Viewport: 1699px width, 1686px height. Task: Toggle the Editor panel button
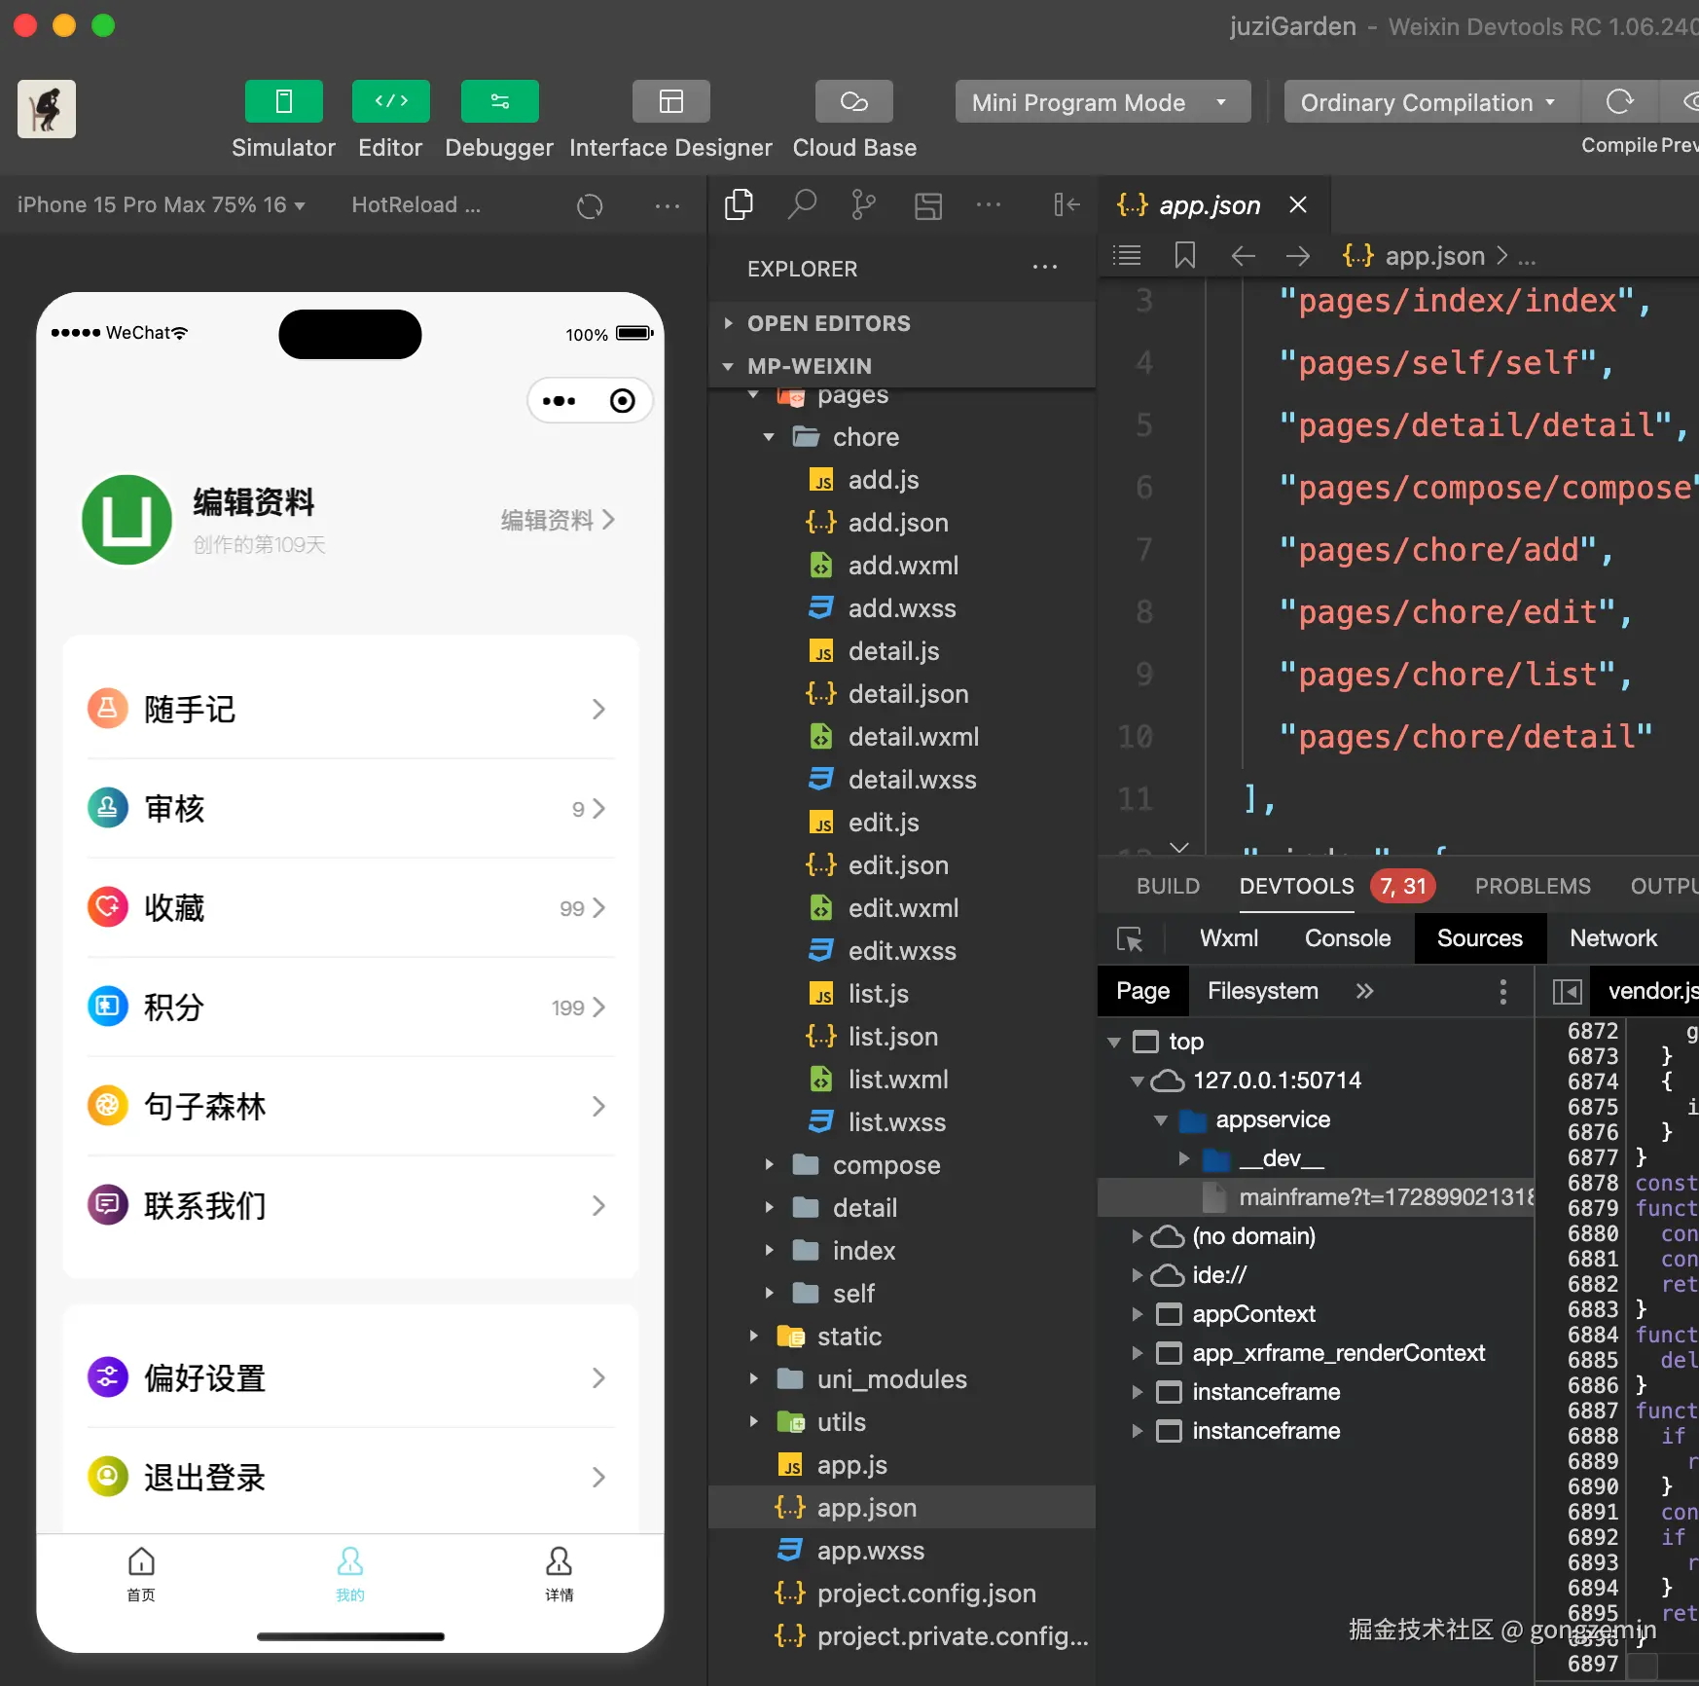pyautogui.click(x=390, y=101)
